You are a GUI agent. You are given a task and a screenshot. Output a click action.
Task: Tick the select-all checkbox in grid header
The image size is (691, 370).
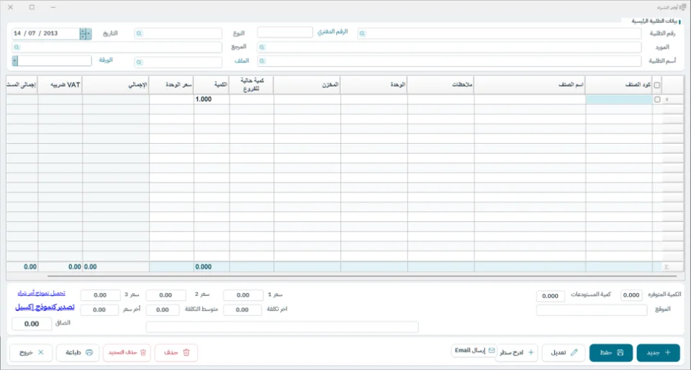click(x=657, y=85)
